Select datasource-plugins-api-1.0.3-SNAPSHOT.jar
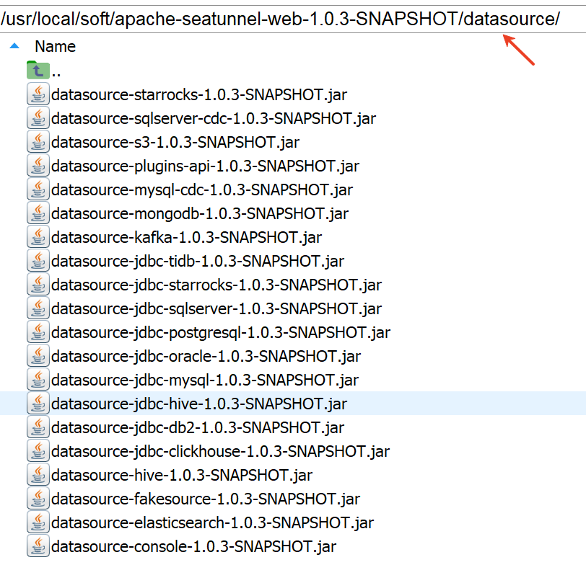The width and height of the screenshot is (586, 583). click(x=205, y=166)
